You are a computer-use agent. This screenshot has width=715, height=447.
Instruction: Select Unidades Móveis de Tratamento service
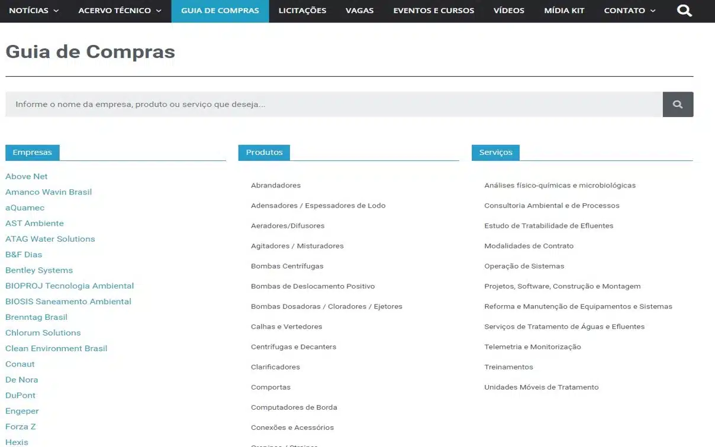(x=542, y=387)
